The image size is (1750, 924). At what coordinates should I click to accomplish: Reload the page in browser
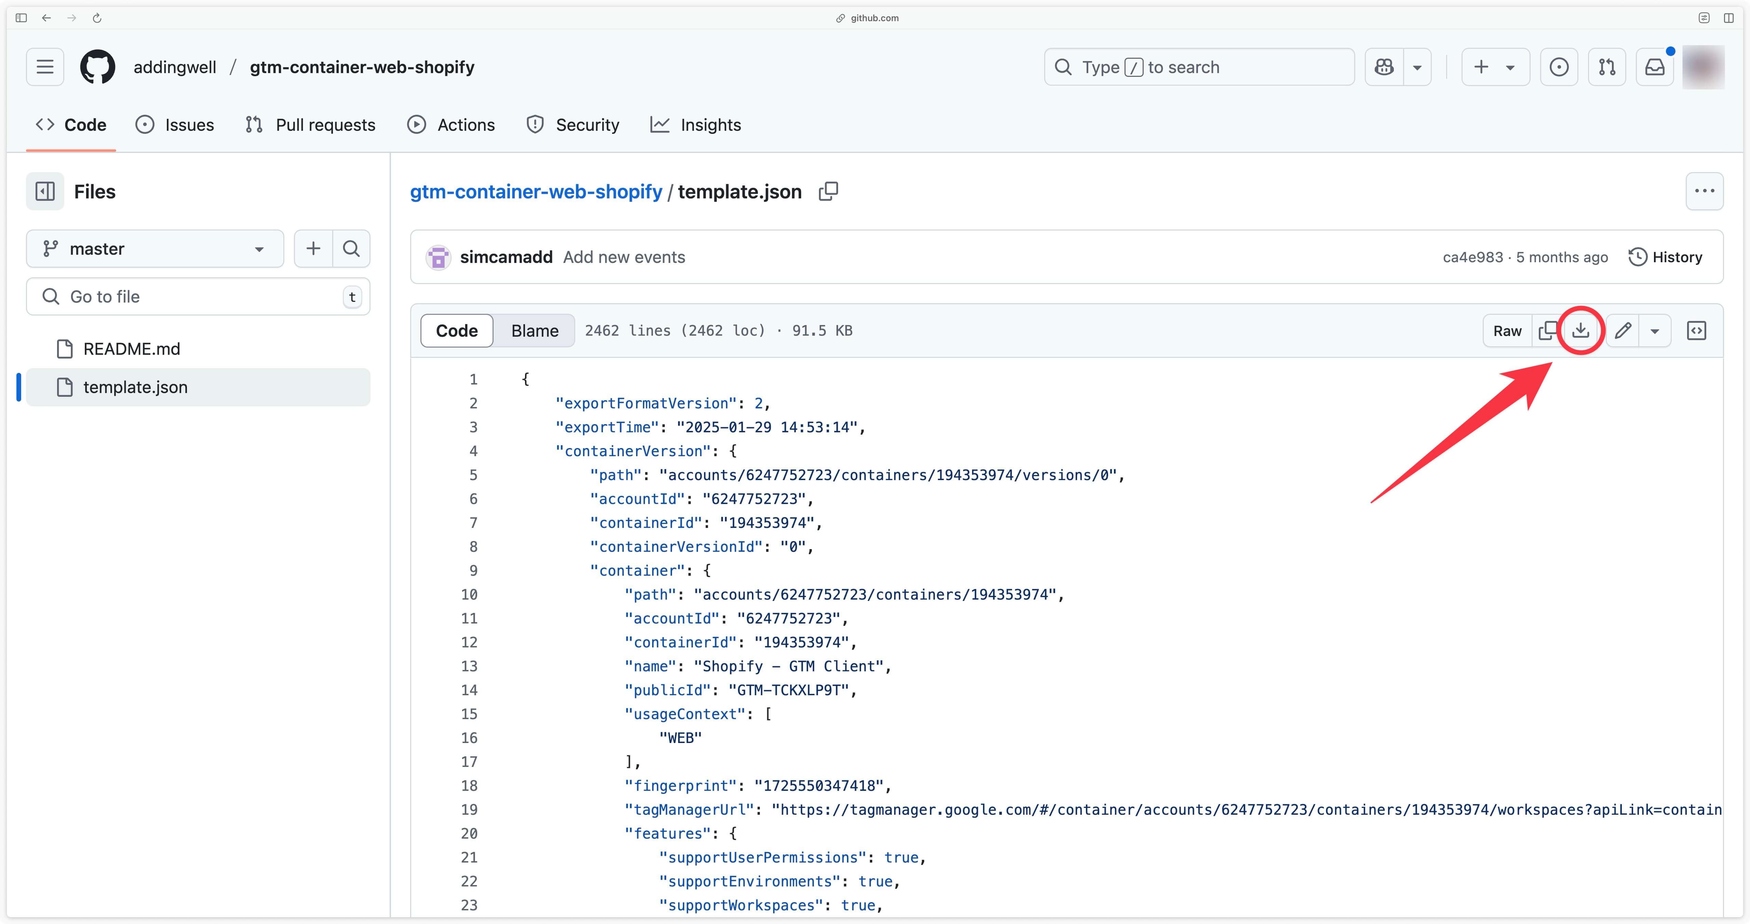click(x=97, y=18)
